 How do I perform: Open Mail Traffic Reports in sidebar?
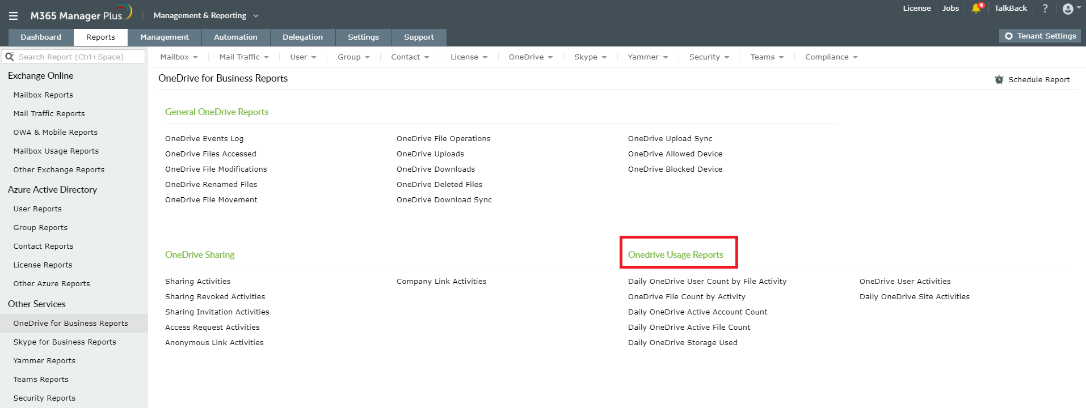49,114
